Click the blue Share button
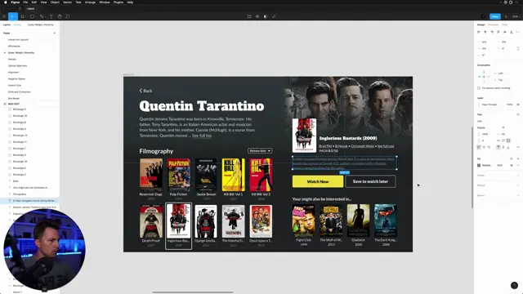 (495, 16)
